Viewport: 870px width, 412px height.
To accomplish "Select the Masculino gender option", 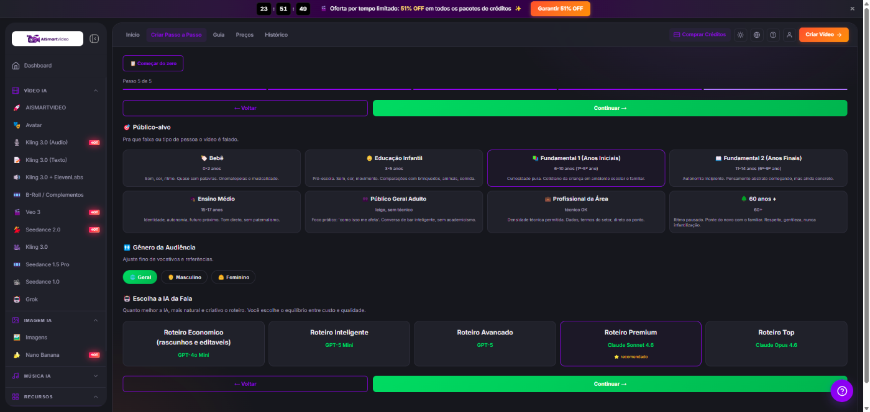I will pyautogui.click(x=185, y=277).
